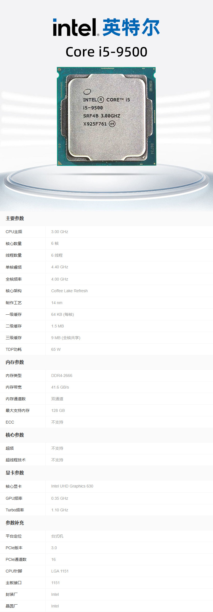
Task: Click the ECC label
Action: click(10, 422)
